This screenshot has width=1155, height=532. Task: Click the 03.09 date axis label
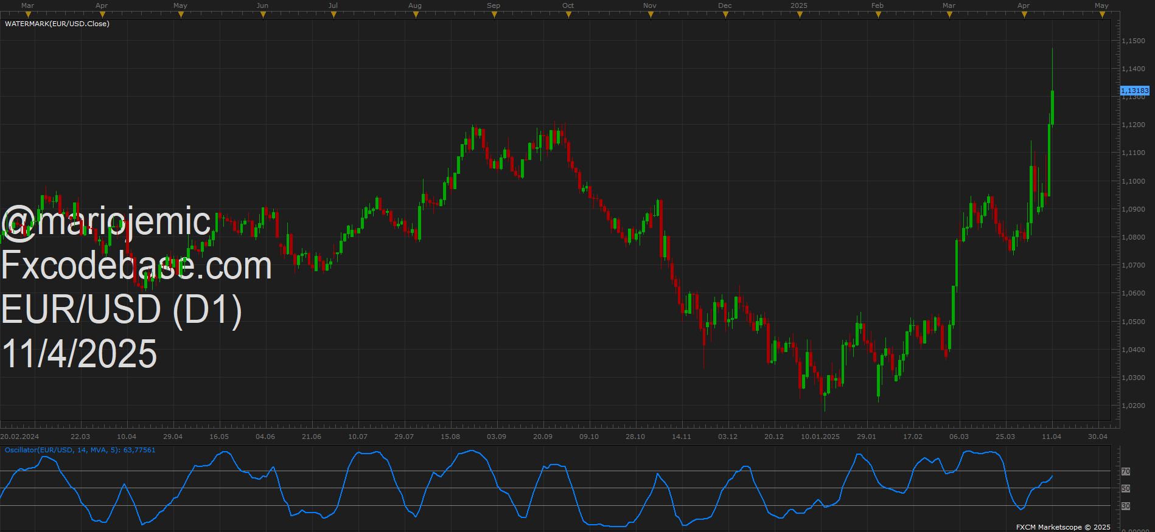pyautogui.click(x=497, y=437)
